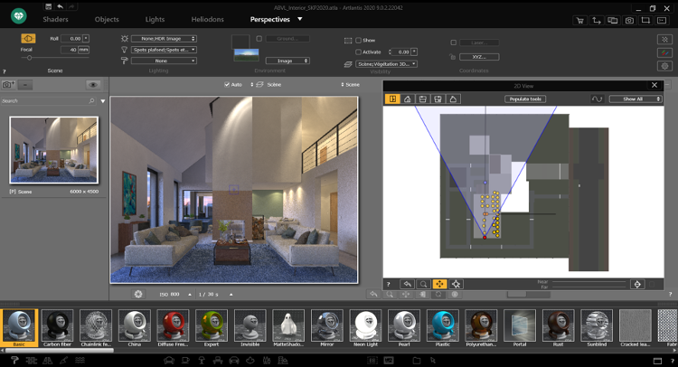This screenshot has height=367, width=678.
Task: Click the zoom magnifier in 2D View
Action: click(x=422, y=284)
